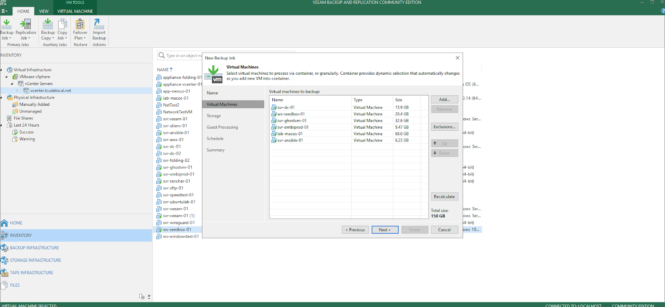This screenshot has height=307, width=665.
Task: Select VM svr-speedtest-01 in the list
Action: pyautogui.click(x=178, y=195)
